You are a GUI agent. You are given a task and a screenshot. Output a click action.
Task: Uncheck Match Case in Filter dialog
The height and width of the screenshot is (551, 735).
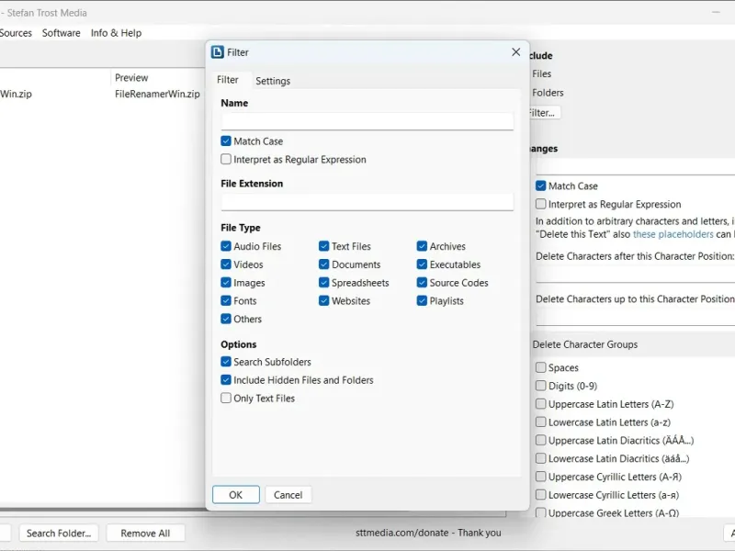[x=226, y=141]
